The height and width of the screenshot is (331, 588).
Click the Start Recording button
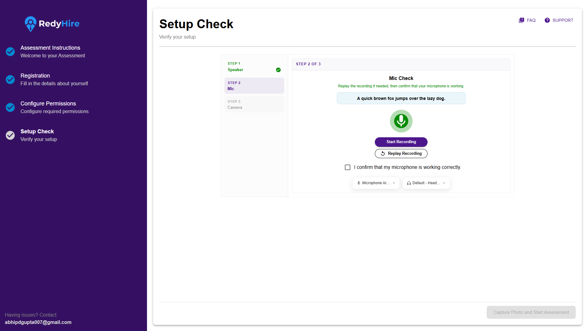401,142
